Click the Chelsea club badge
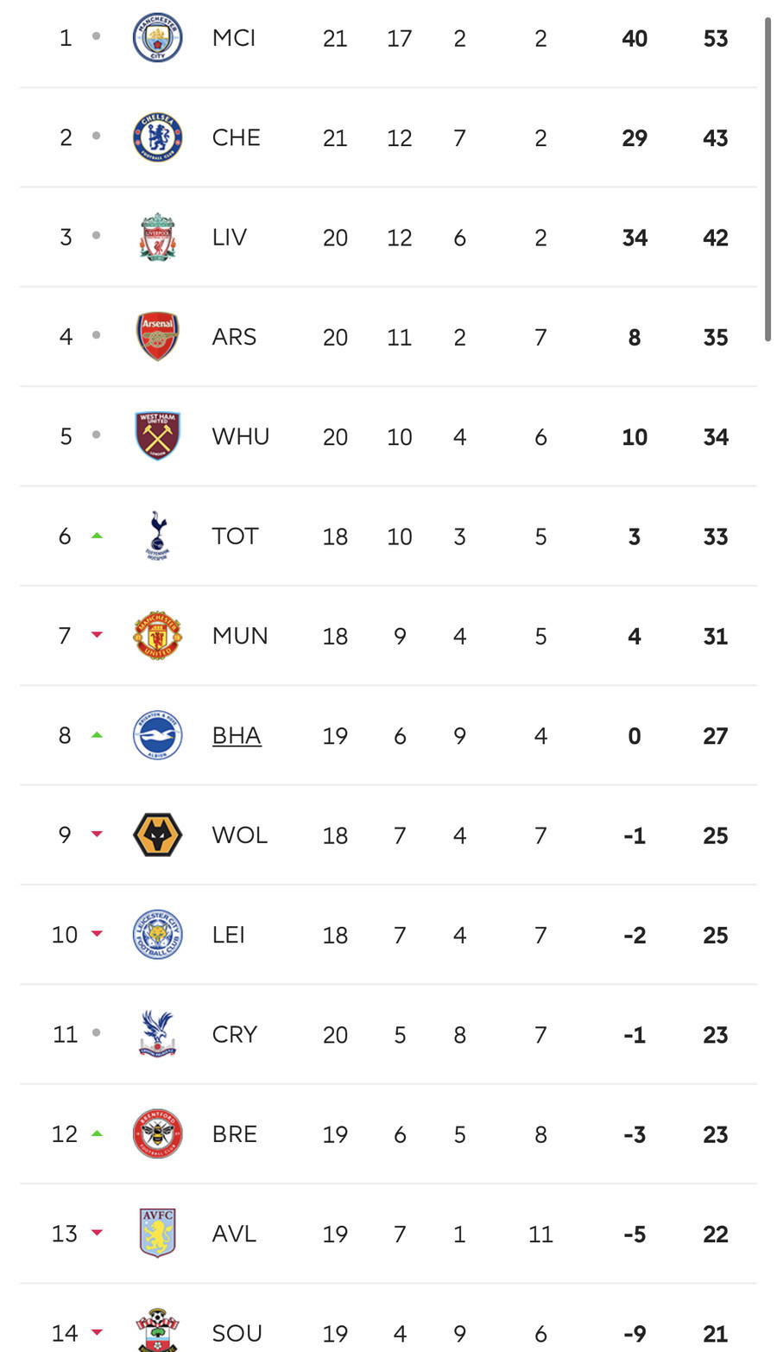 coord(157,137)
